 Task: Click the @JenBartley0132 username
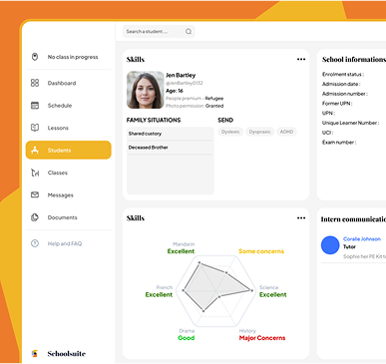[185, 83]
